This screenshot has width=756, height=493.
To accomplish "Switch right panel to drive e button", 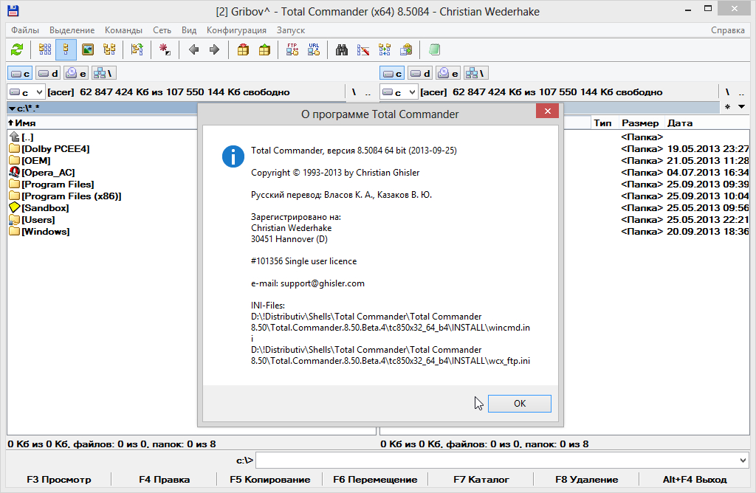I will pyautogui.click(x=446, y=73).
